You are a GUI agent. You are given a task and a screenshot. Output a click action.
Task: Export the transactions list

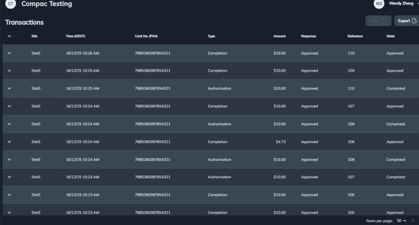(407, 21)
